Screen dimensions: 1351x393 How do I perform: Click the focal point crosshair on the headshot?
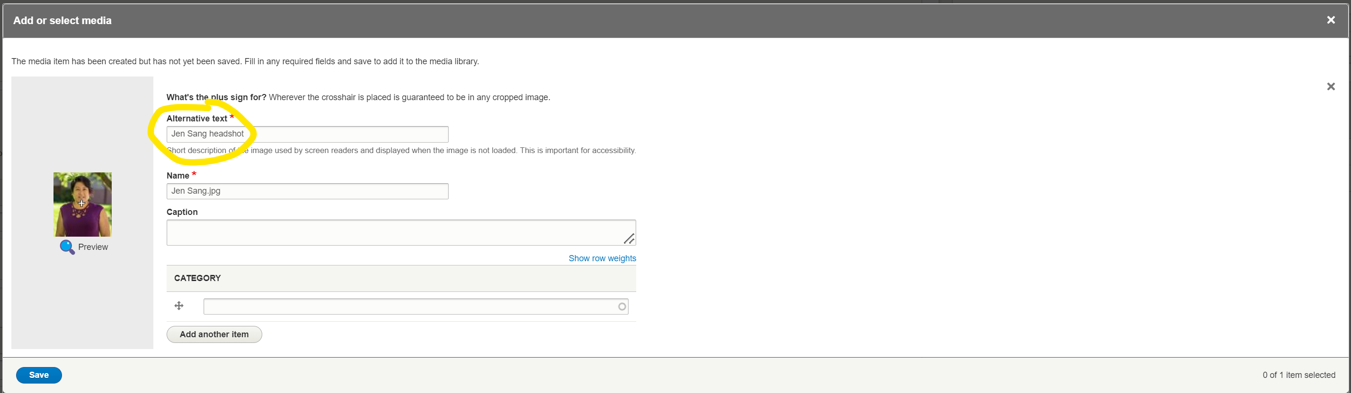click(81, 203)
